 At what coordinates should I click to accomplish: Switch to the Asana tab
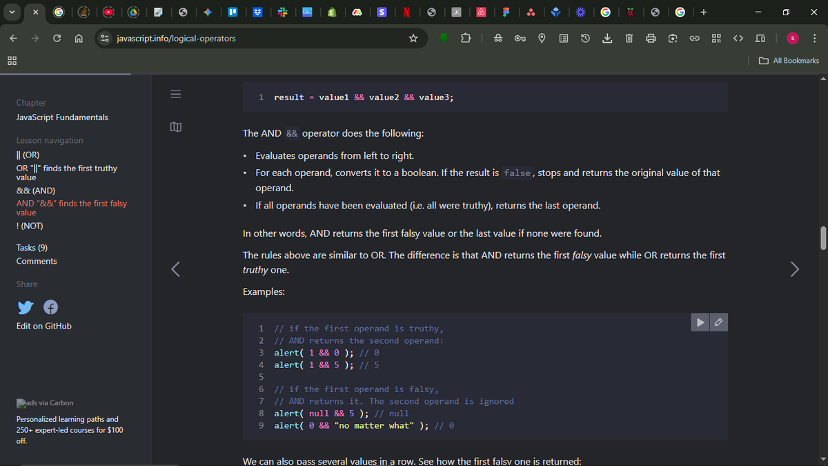[531, 12]
